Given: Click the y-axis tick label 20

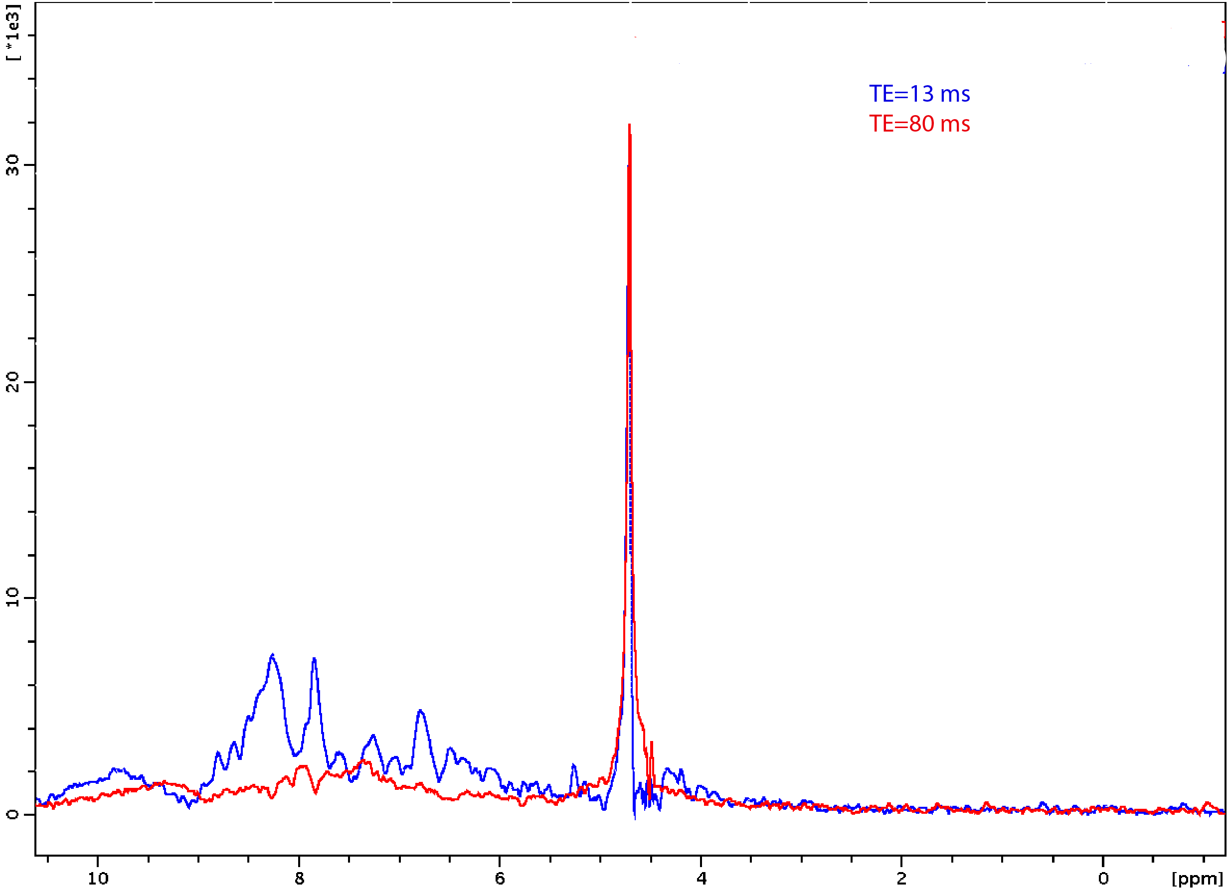Looking at the screenshot, I should point(12,382).
